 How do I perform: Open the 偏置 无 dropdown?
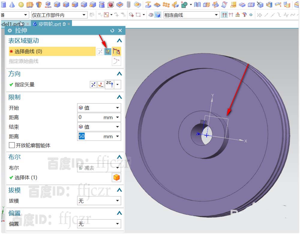(99, 224)
